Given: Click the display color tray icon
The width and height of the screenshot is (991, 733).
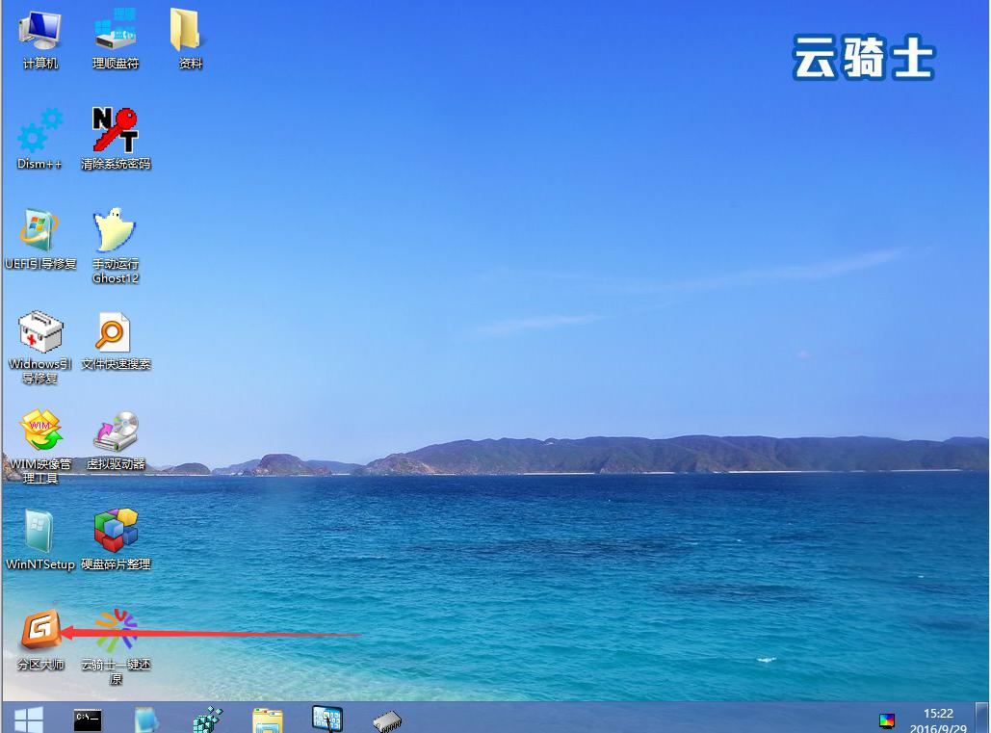Looking at the screenshot, I should 887,721.
